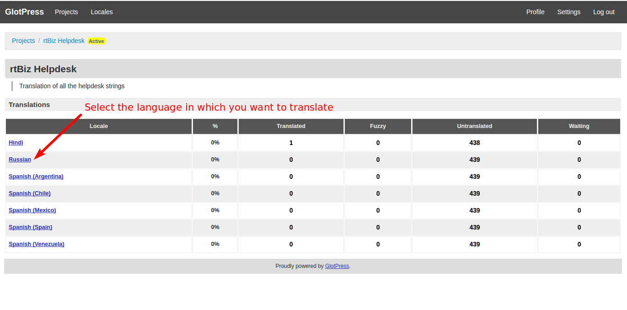Click Hindi's fuzzy count 0
Image resolution: width=627 pixels, height=310 pixels.
378,143
